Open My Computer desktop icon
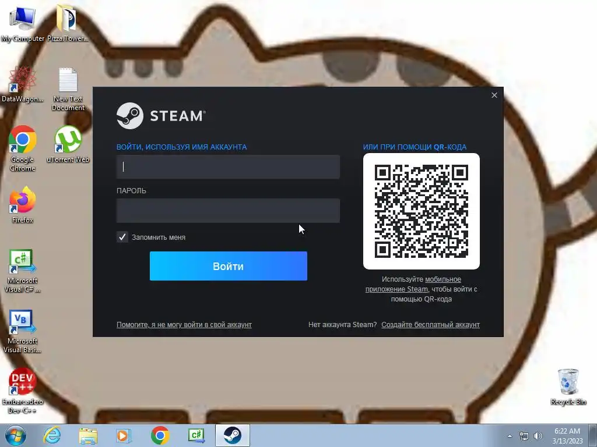The image size is (597, 447). click(x=22, y=23)
